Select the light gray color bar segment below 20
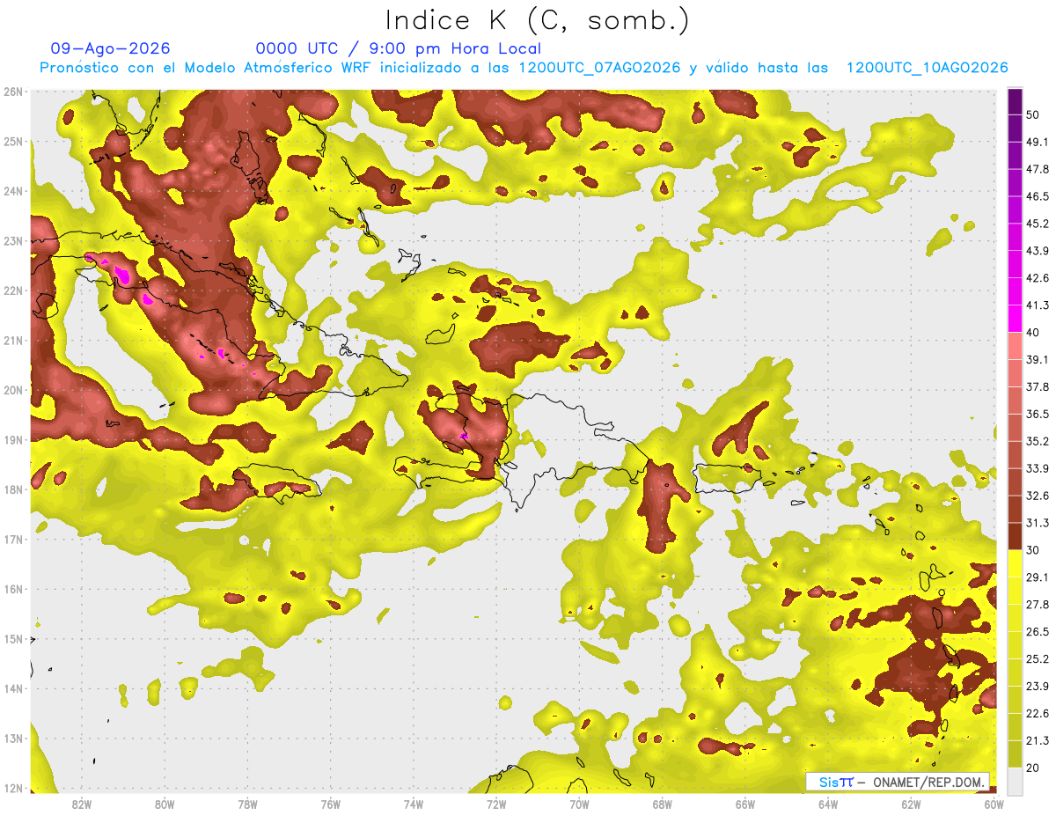Viewport: 1056px width, 816px height. coord(1015,780)
